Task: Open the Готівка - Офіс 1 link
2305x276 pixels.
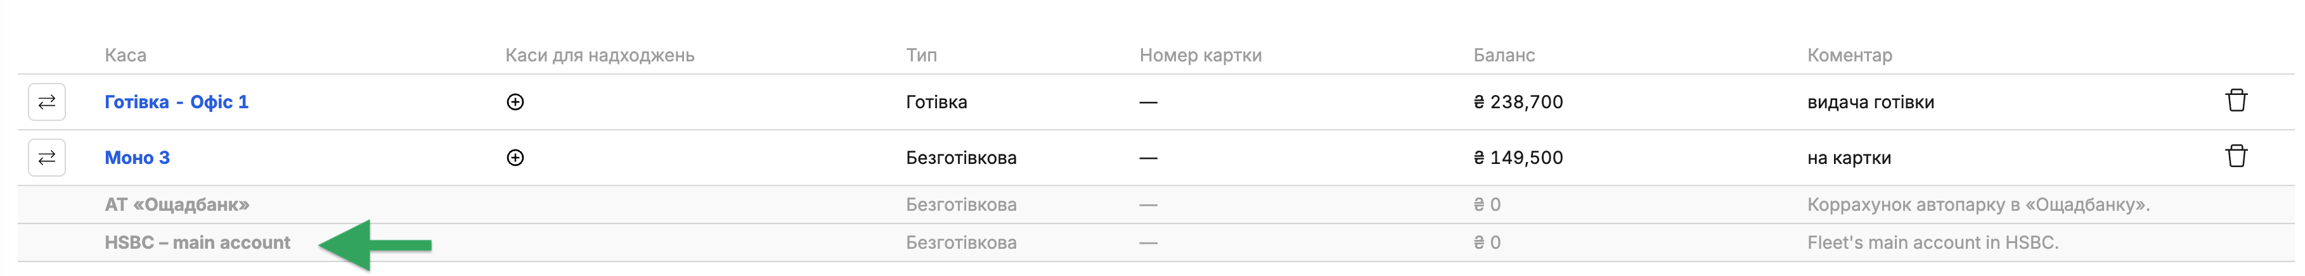Action: [x=176, y=102]
